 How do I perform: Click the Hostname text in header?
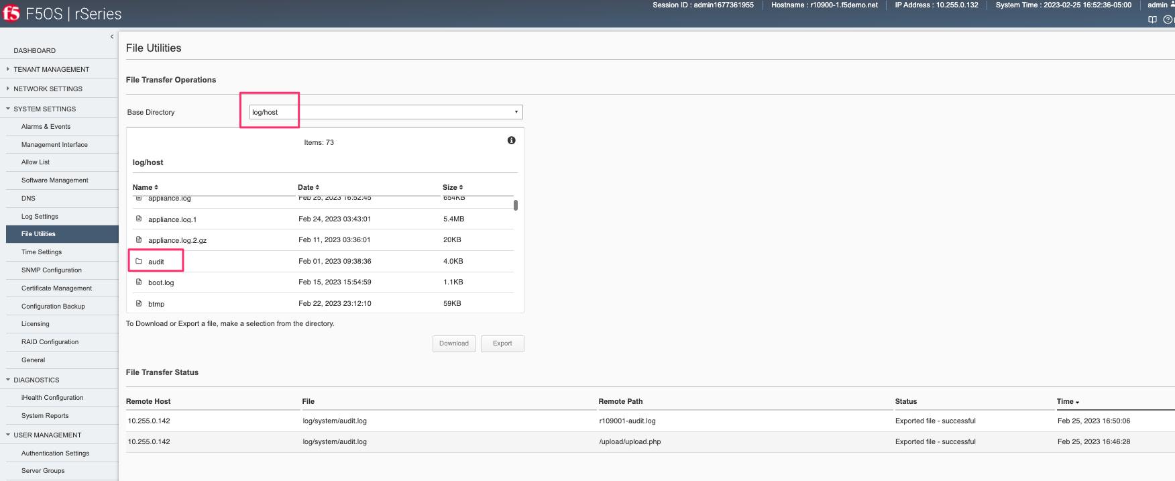click(x=824, y=5)
